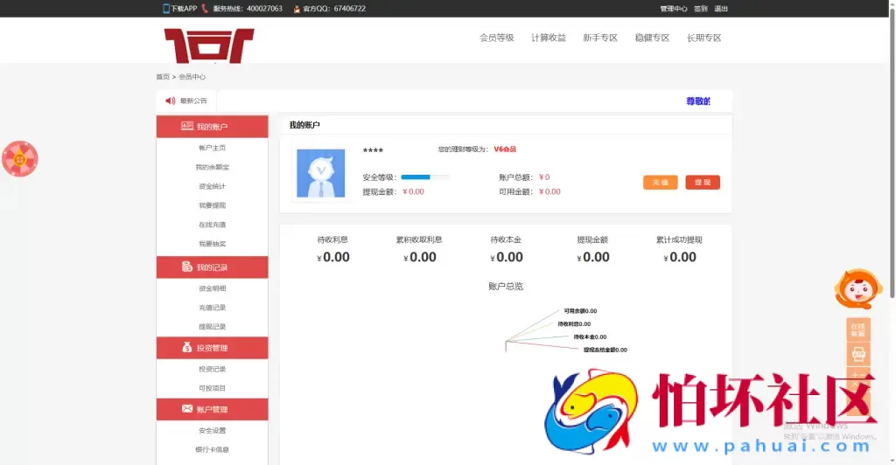Click the 我的记录 coins icon
This screenshot has width=896, height=465.
[187, 267]
